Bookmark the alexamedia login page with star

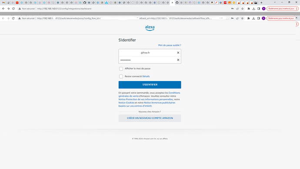click(242, 18)
